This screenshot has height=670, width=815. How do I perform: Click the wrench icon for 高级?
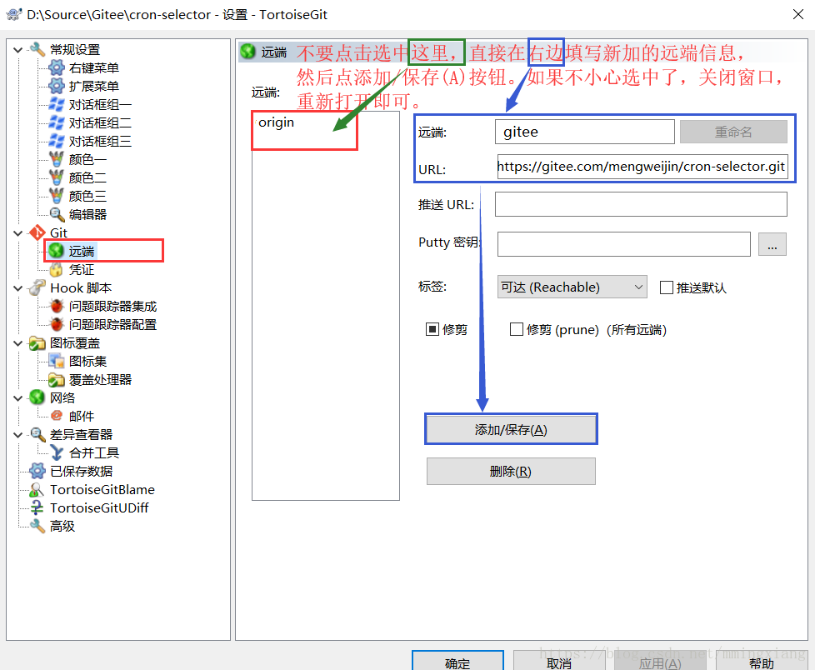click(37, 526)
